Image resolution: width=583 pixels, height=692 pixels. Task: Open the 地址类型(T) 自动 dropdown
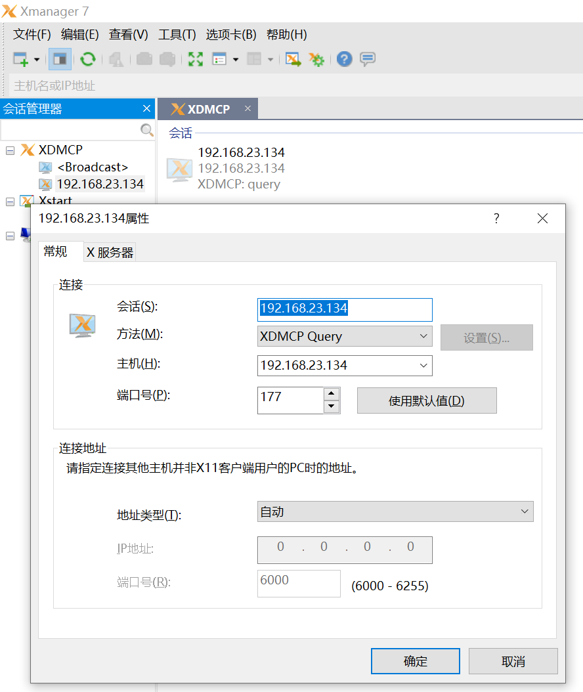click(395, 511)
